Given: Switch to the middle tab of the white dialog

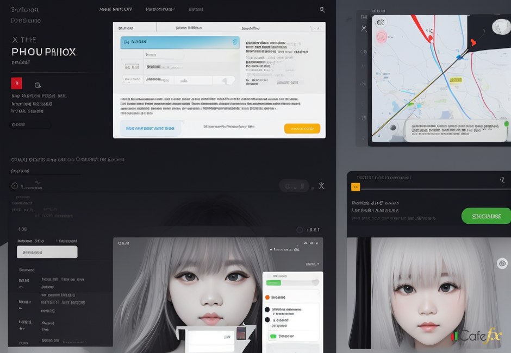Looking at the screenshot, I should pos(189,28).
